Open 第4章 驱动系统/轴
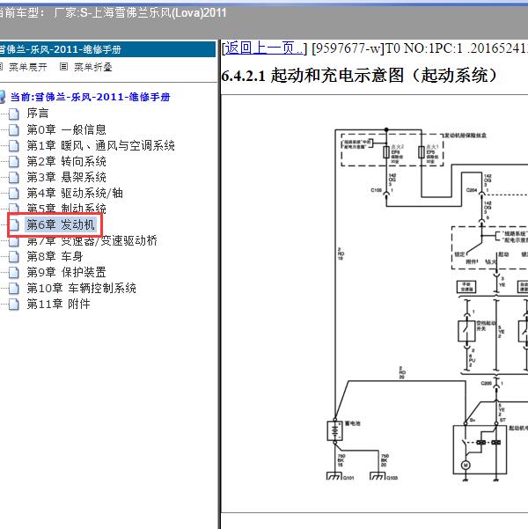 tap(75, 193)
